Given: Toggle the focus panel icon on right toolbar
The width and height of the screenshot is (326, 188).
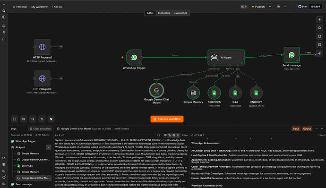Looking at the screenshot, I should pyautogui.click(x=319, y=44).
